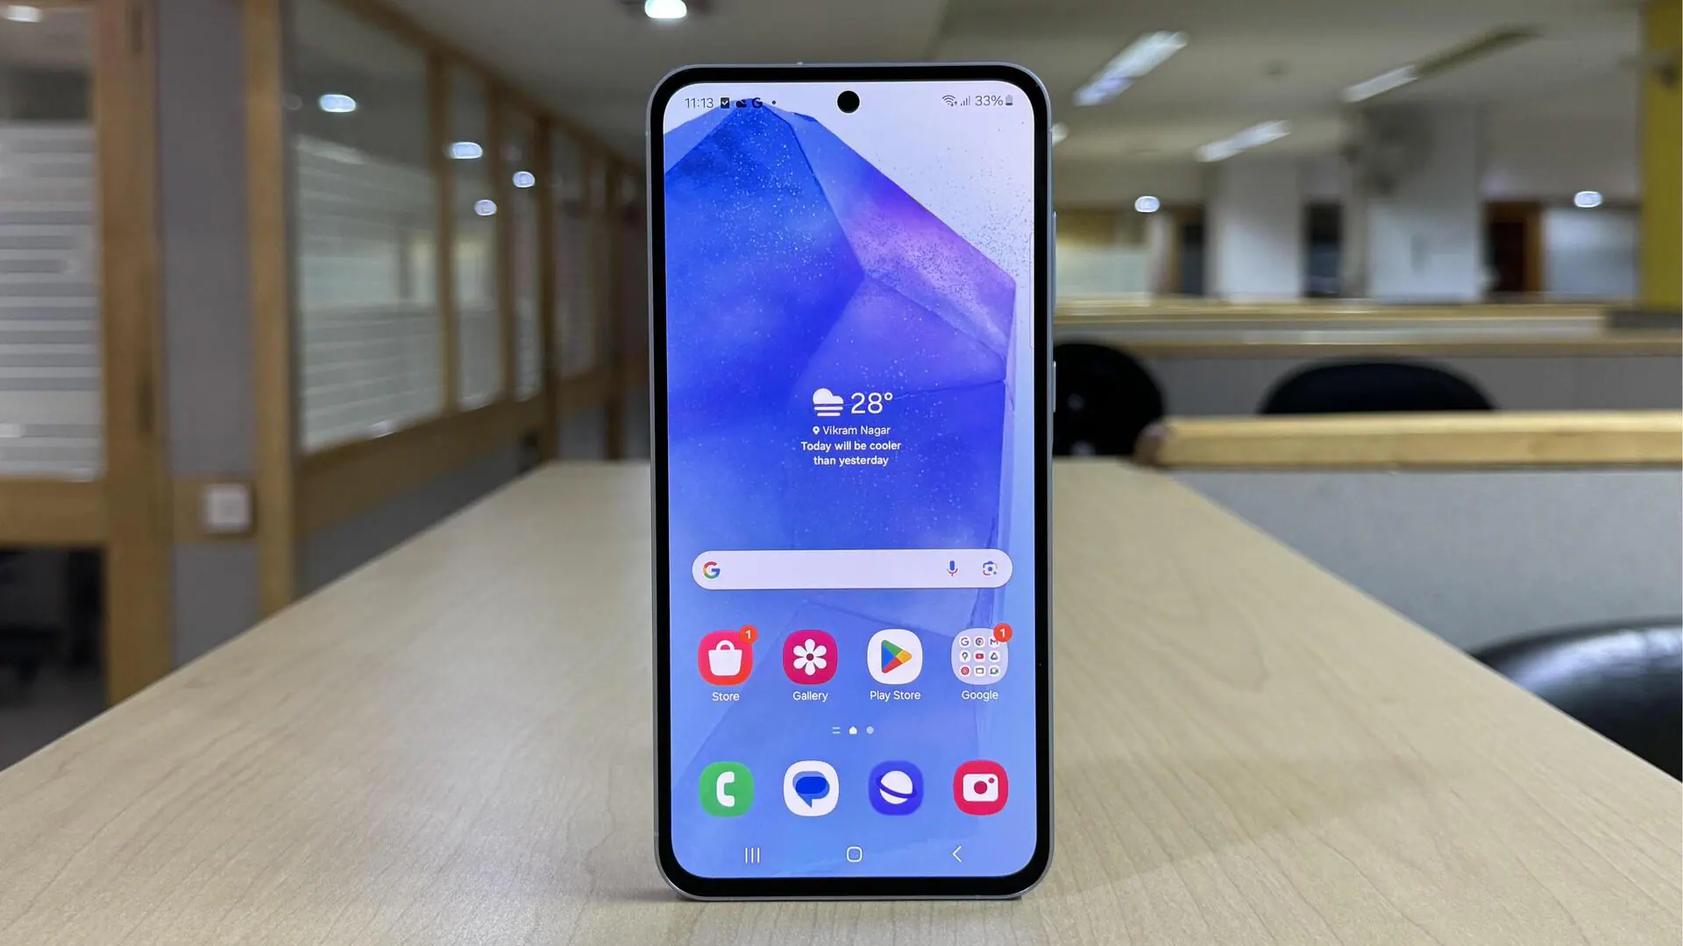Tap the Google Lens camera button
This screenshot has height=946, width=1683.
(990, 567)
